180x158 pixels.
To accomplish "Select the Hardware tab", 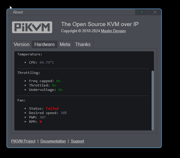I will [x=45, y=45].
